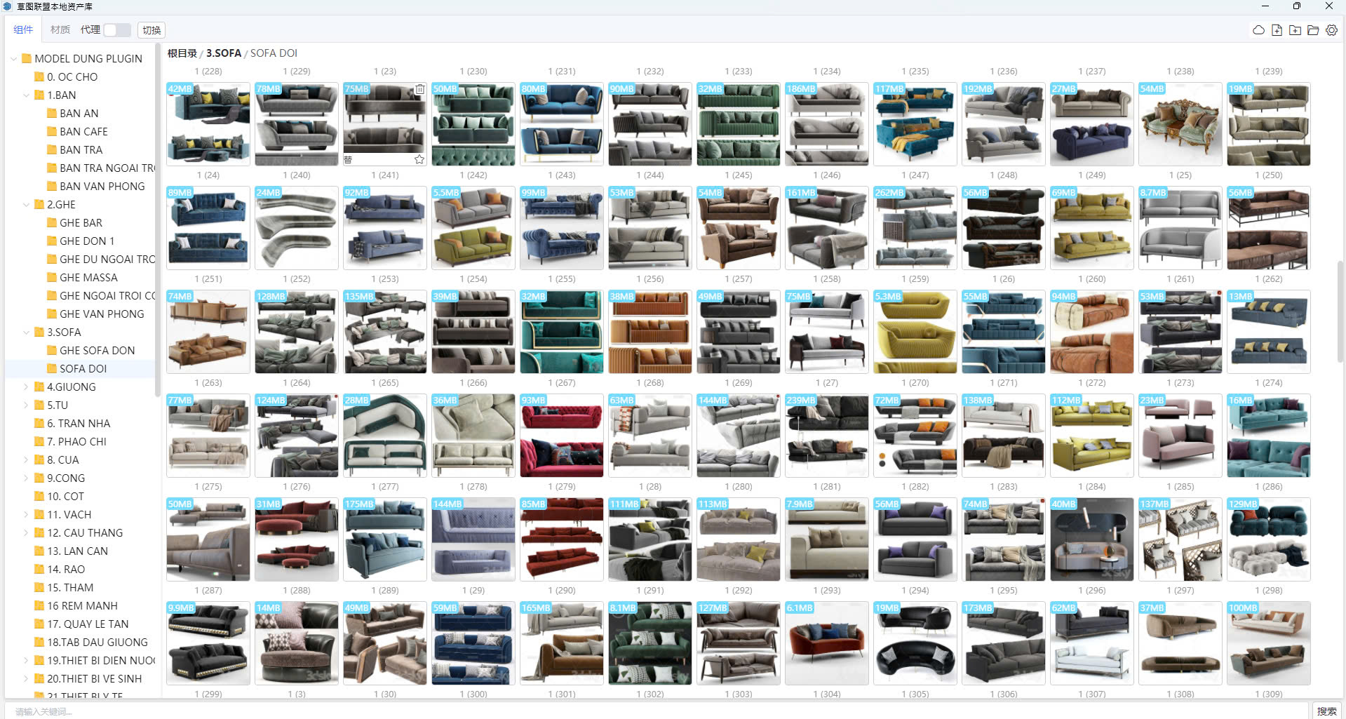Screen dimensions: 1346x719
Task: Click replace icon on 1 (23) thumbnail
Action: 349,160
